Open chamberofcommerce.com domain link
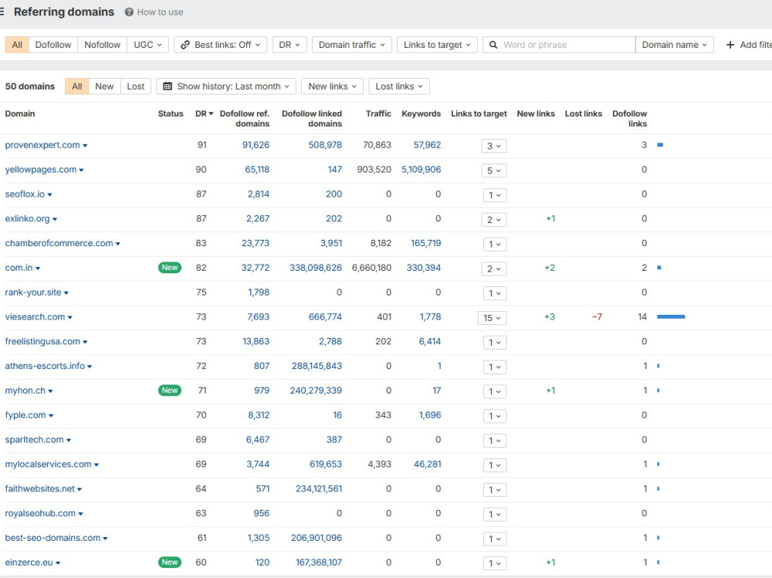 59,243
